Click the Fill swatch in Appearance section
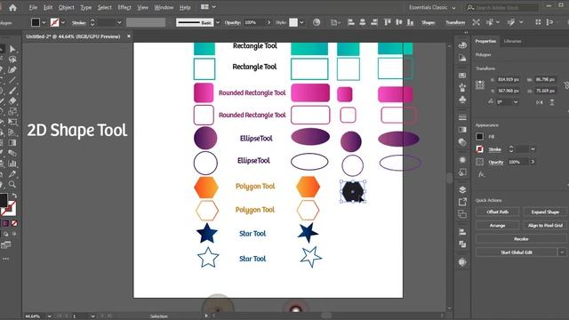This screenshot has width=569, height=320. point(480,136)
